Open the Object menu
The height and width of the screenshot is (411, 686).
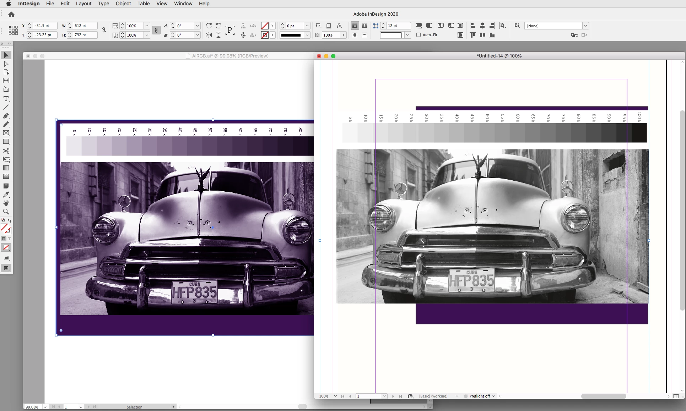click(123, 4)
